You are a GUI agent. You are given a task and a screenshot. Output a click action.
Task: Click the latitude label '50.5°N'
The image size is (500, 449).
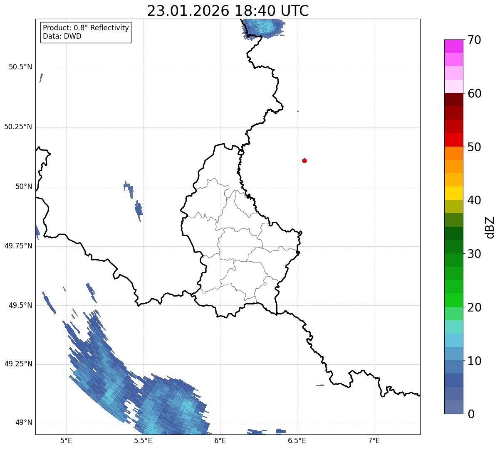(20, 67)
